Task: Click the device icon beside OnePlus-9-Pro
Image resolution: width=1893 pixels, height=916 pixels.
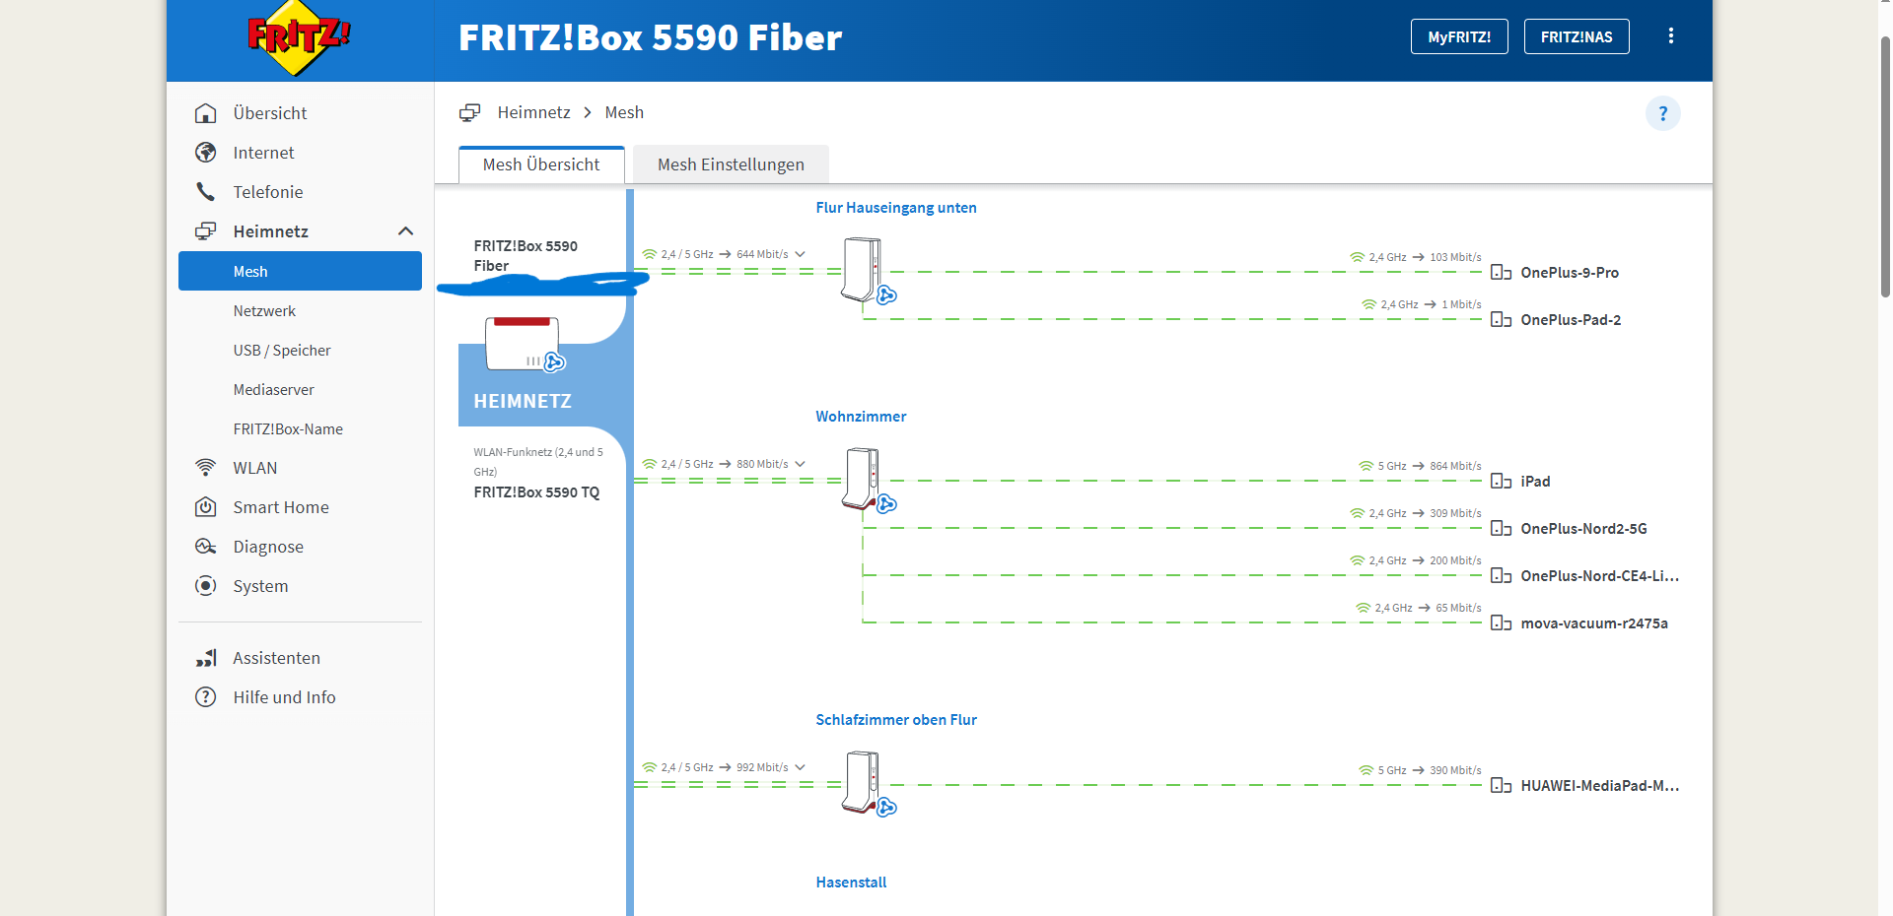Action: tap(1501, 273)
